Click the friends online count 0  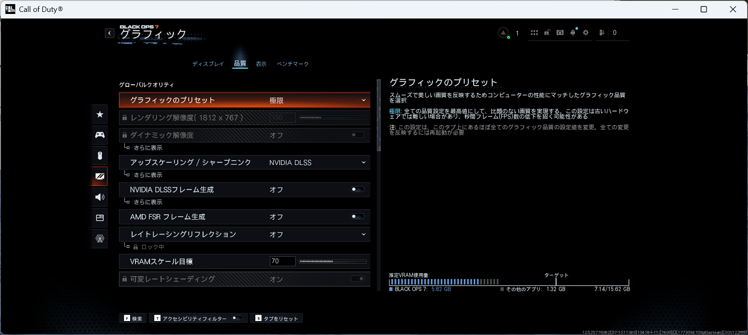(614, 33)
